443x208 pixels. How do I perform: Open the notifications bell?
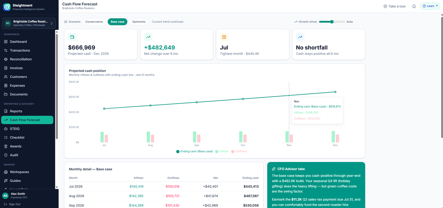pos(414,6)
